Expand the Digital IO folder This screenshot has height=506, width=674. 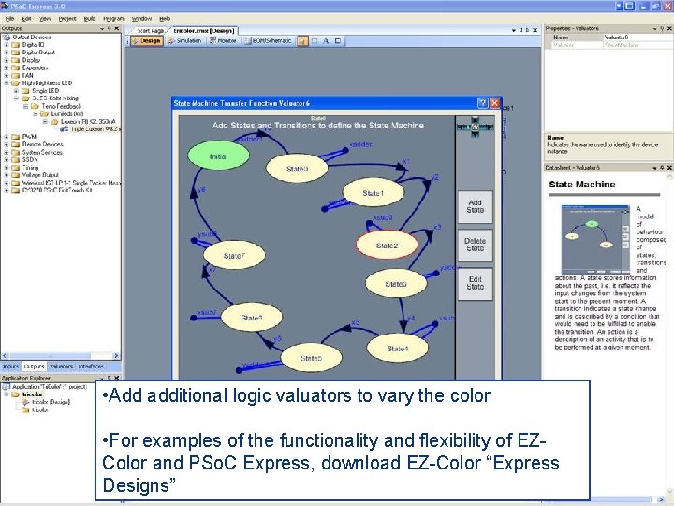(7, 45)
